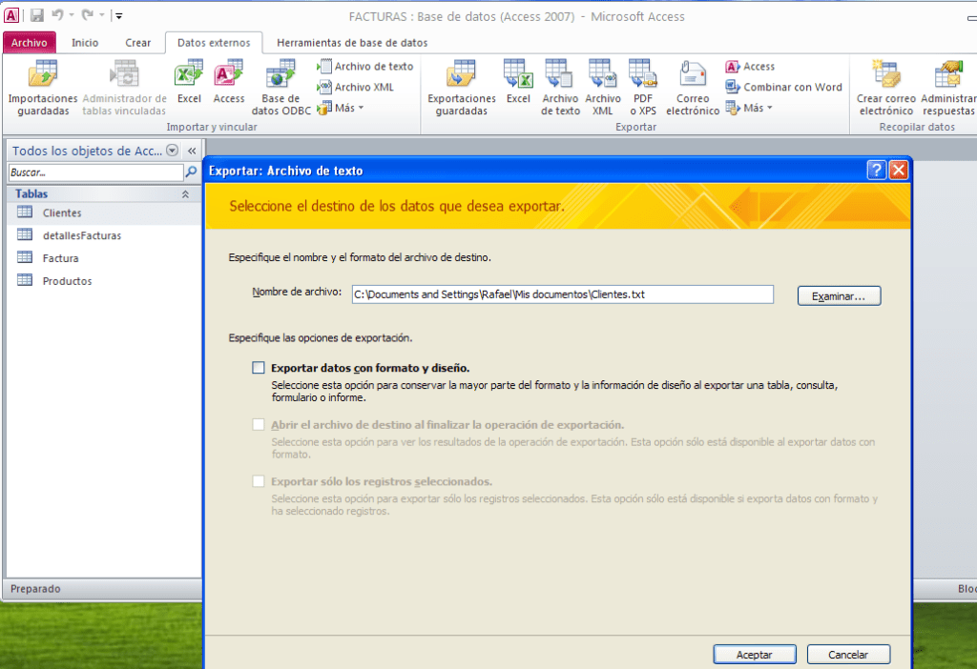
Task: Collapse the Tablas group in navigation pane
Action: [185, 193]
